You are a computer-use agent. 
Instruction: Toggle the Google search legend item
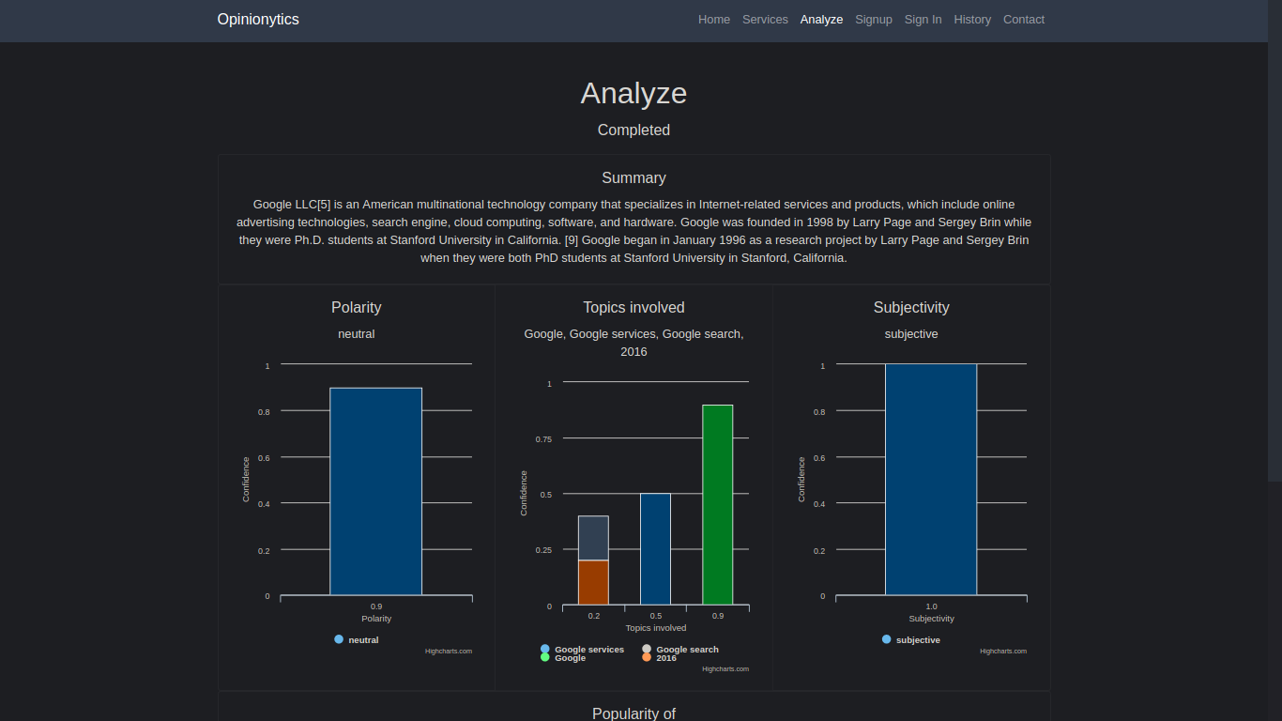tap(680, 649)
